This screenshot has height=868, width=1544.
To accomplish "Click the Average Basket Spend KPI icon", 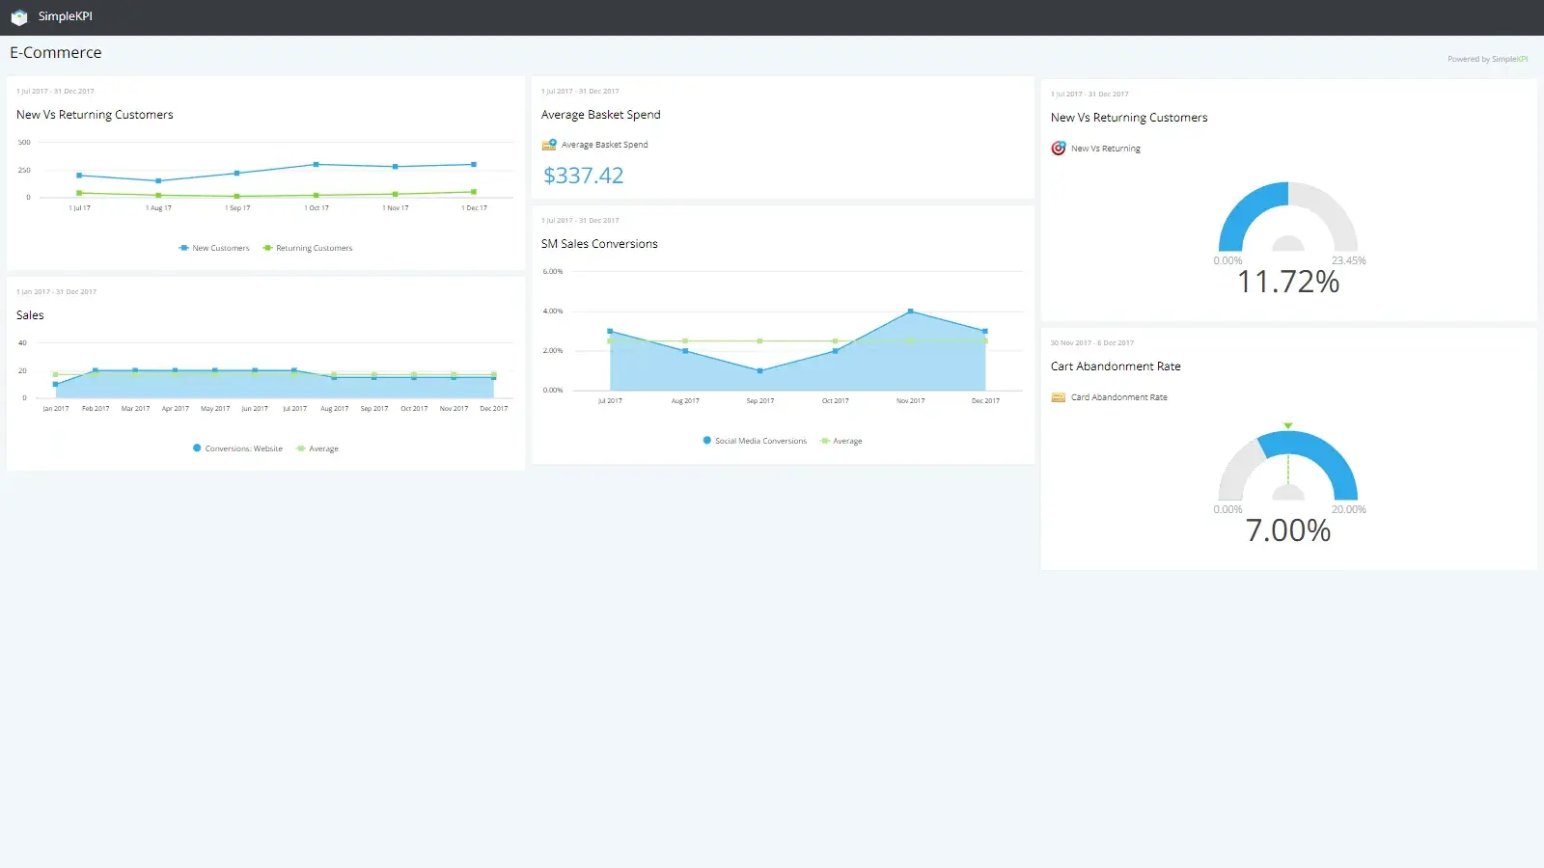I will pyautogui.click(x=549, y=145).
